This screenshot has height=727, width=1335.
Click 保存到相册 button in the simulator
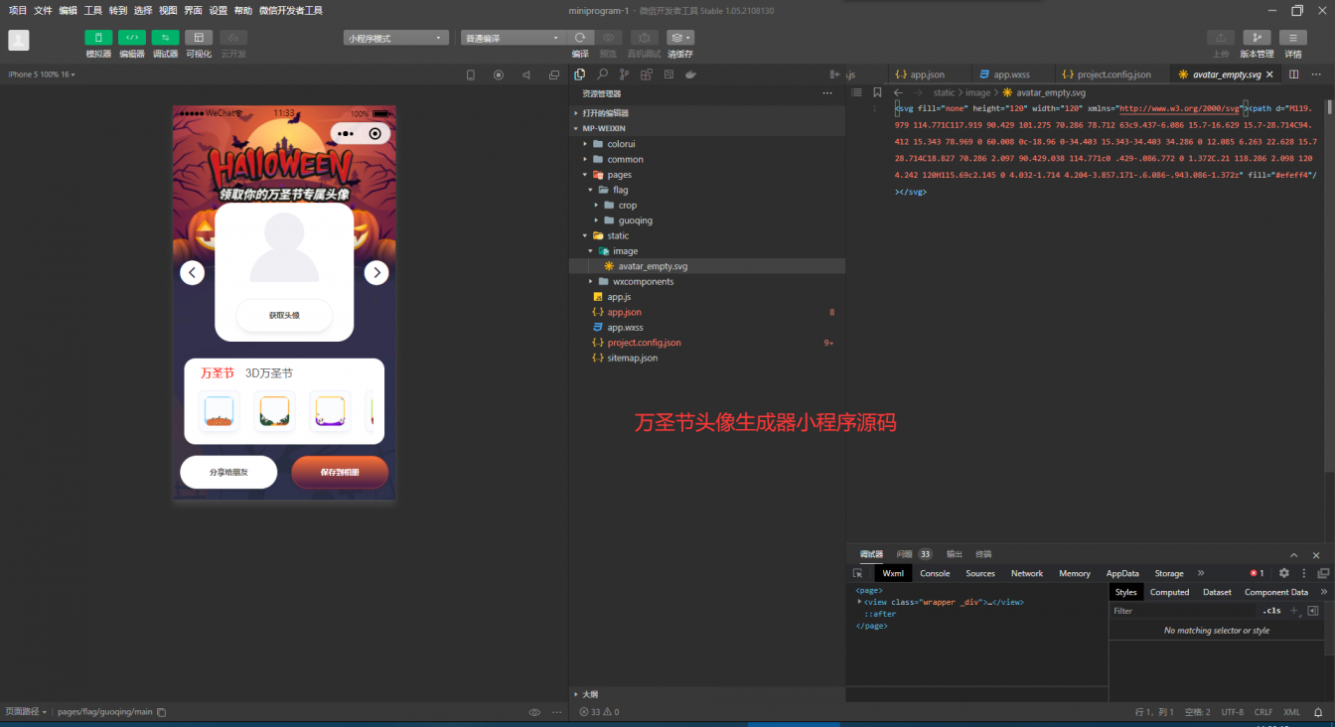[339, 472]
